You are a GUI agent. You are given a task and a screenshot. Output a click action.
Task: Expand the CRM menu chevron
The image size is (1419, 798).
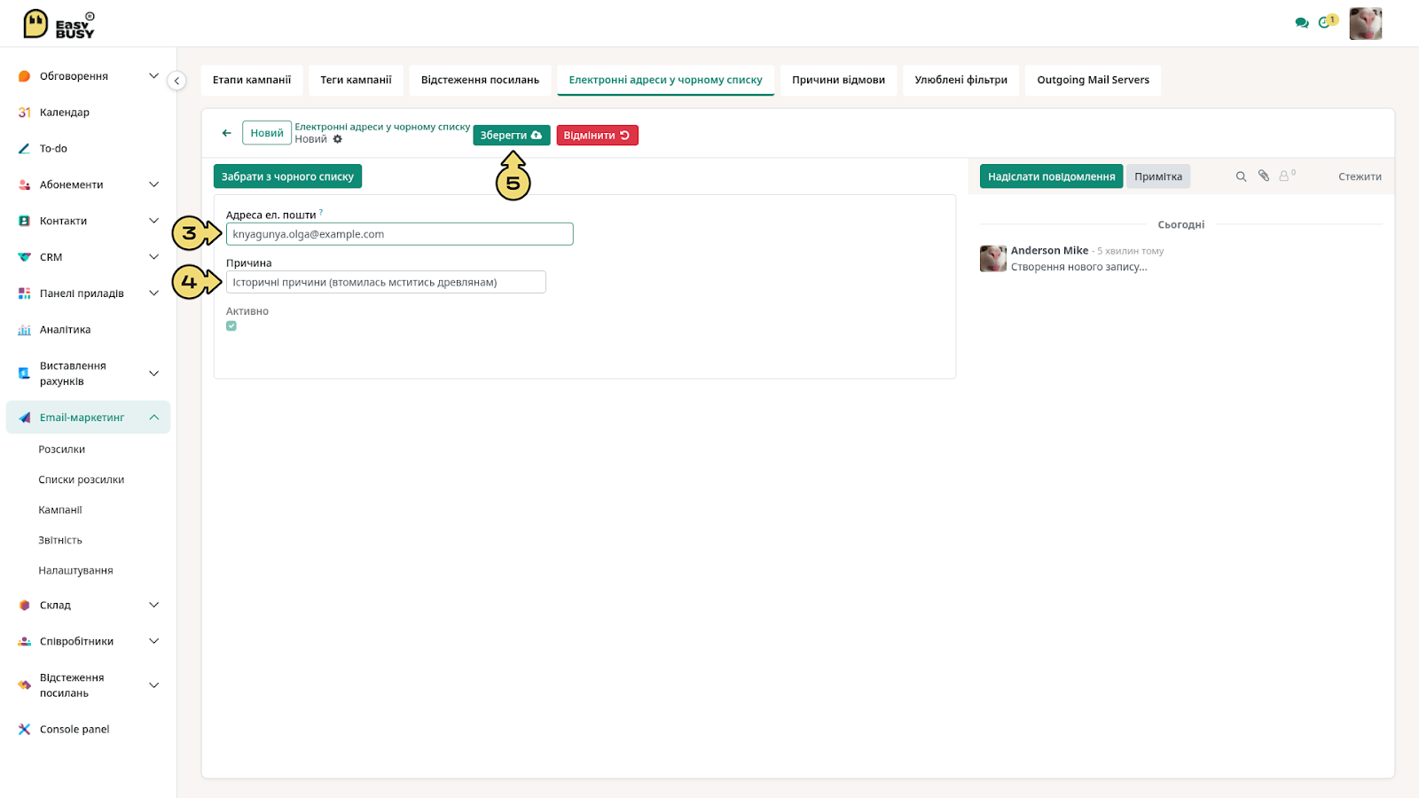[153, 257]
